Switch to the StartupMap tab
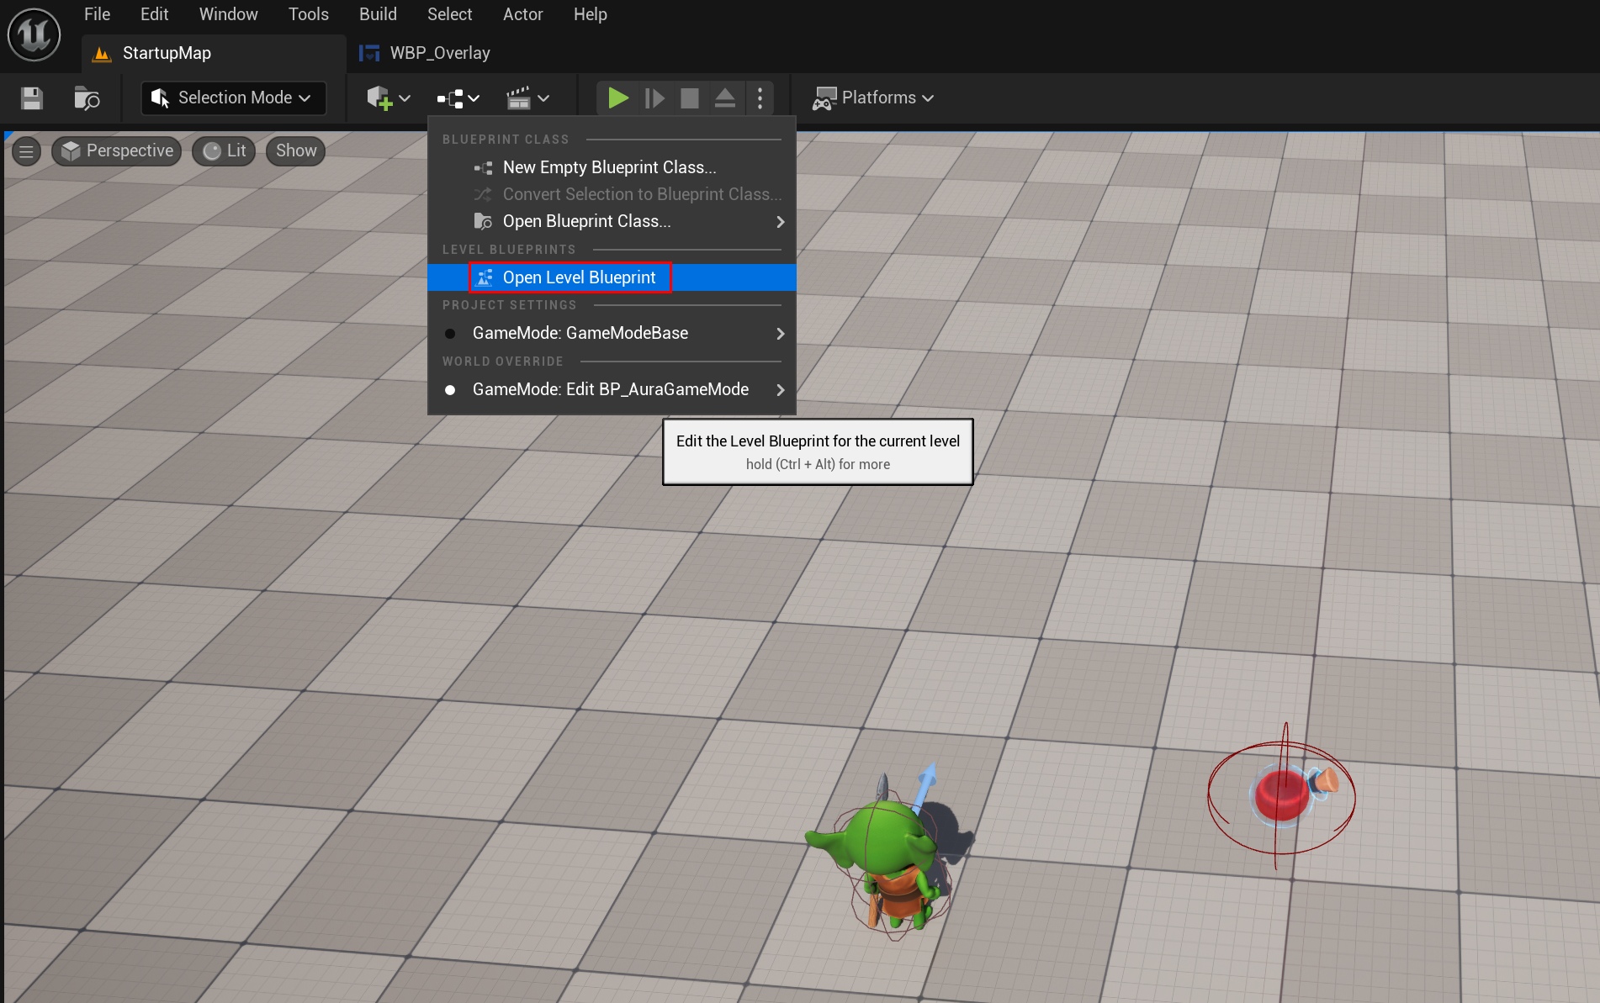Screen dimensions: 1600x1003 point(214,53)
